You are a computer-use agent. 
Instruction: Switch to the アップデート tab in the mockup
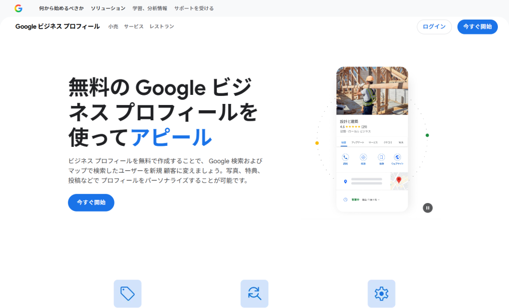[x=357, y=143]
